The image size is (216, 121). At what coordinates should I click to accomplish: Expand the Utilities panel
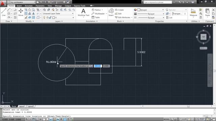click(195, 21)
